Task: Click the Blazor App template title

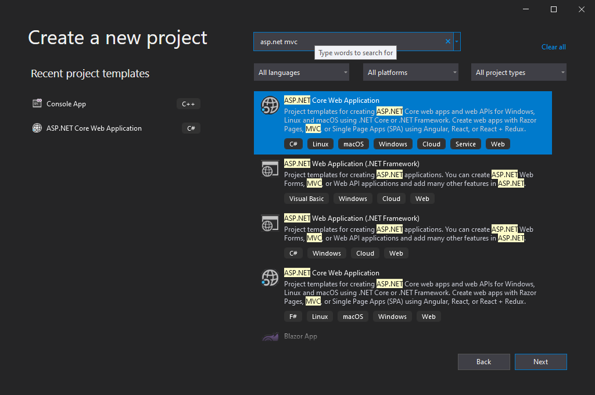Action: coord(300,336)
